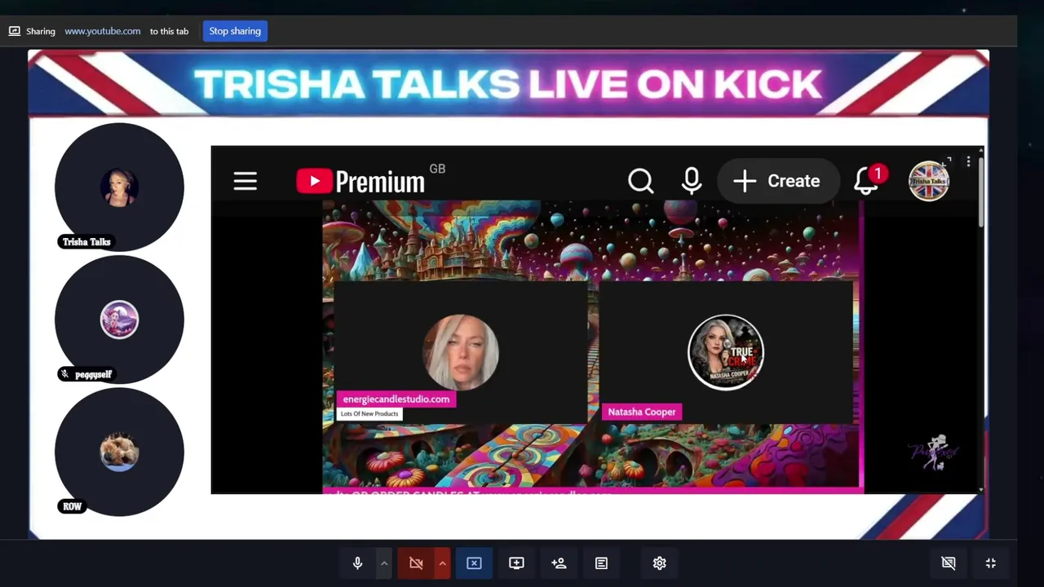
Task: Click www.youtube.com link in sharing bar
Action: click(x=103, y=31)
